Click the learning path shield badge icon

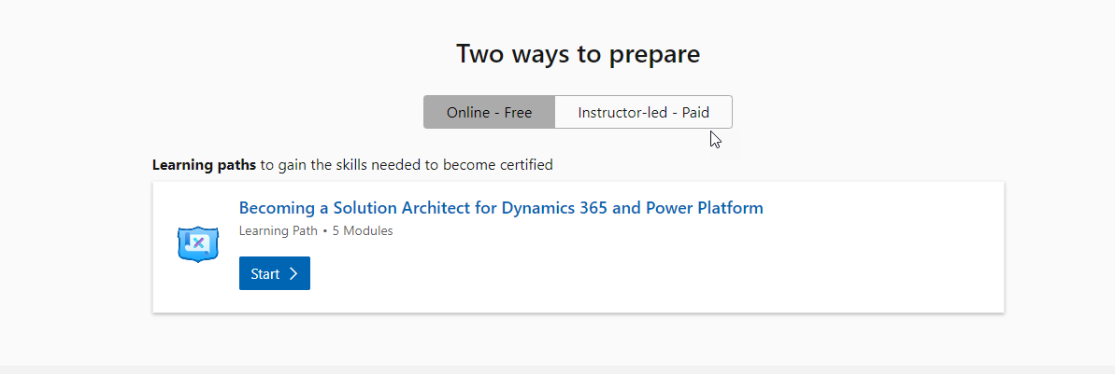[x=198, y=245]
